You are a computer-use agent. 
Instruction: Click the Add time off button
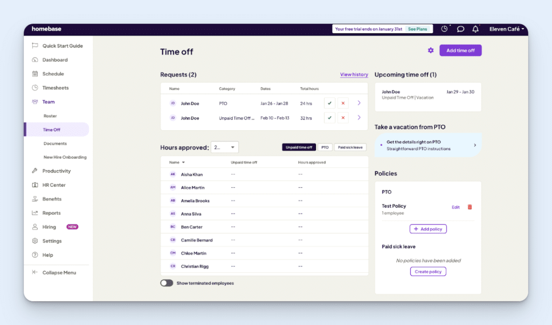point(460,50)
